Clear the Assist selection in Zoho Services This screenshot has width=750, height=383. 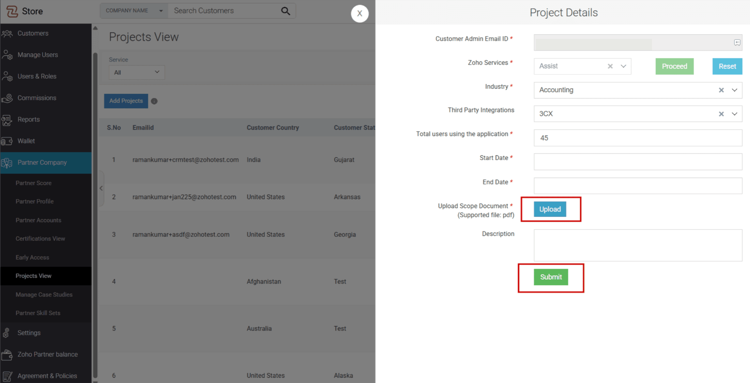tap(610, 66)
